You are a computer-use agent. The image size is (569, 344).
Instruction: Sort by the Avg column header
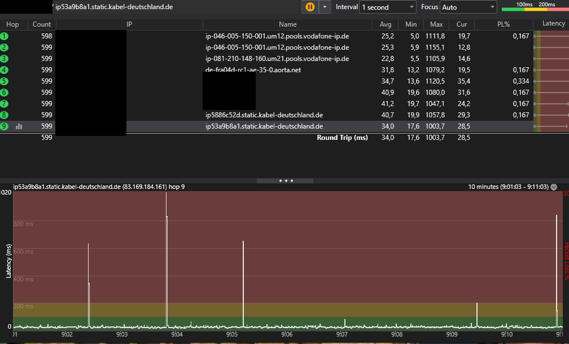[x=386, y=24]
